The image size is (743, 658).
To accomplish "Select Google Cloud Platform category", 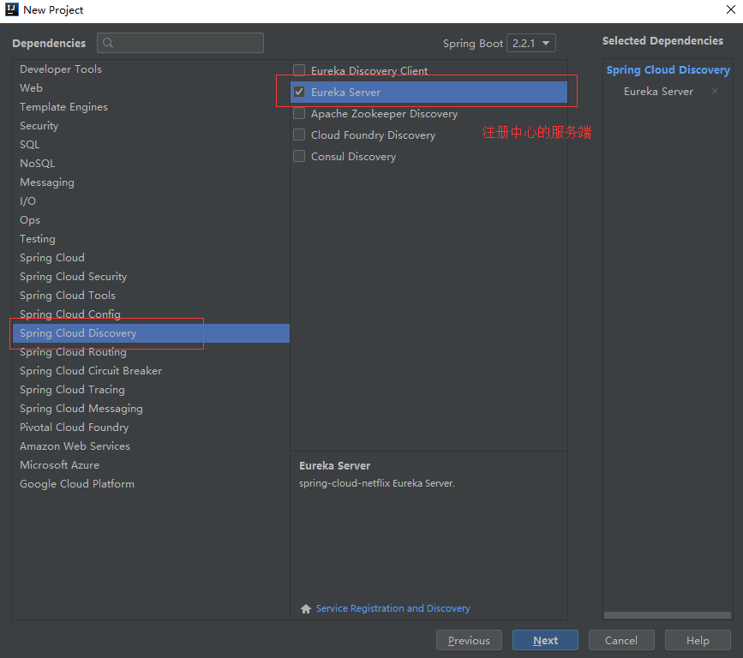I will tap(151, 484).
